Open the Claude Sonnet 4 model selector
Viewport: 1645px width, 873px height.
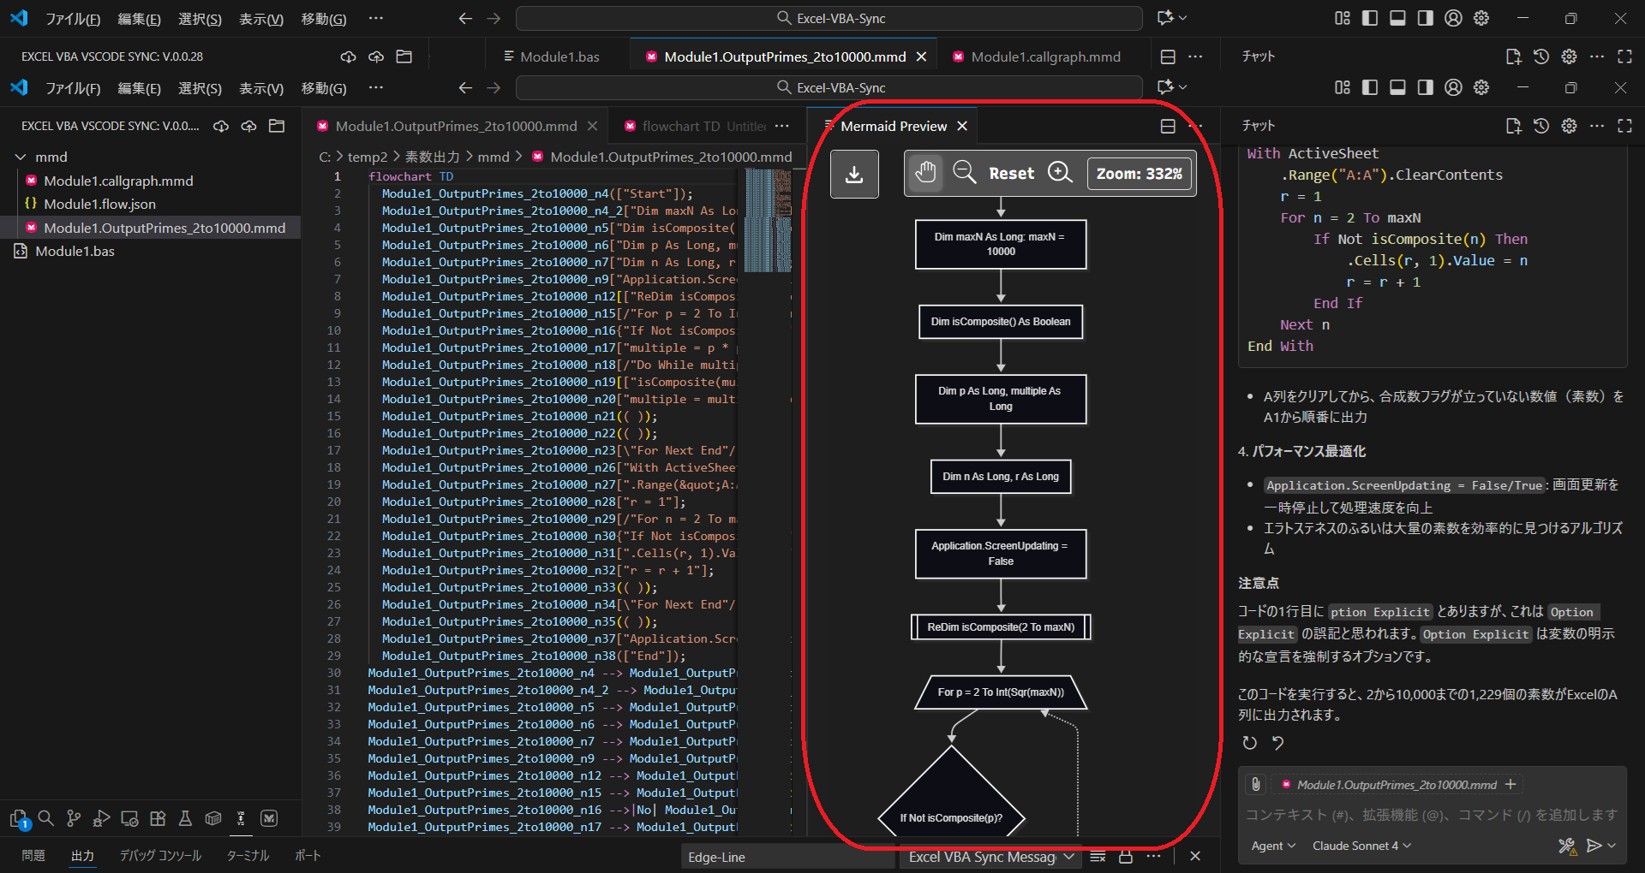pos(1361,846)
